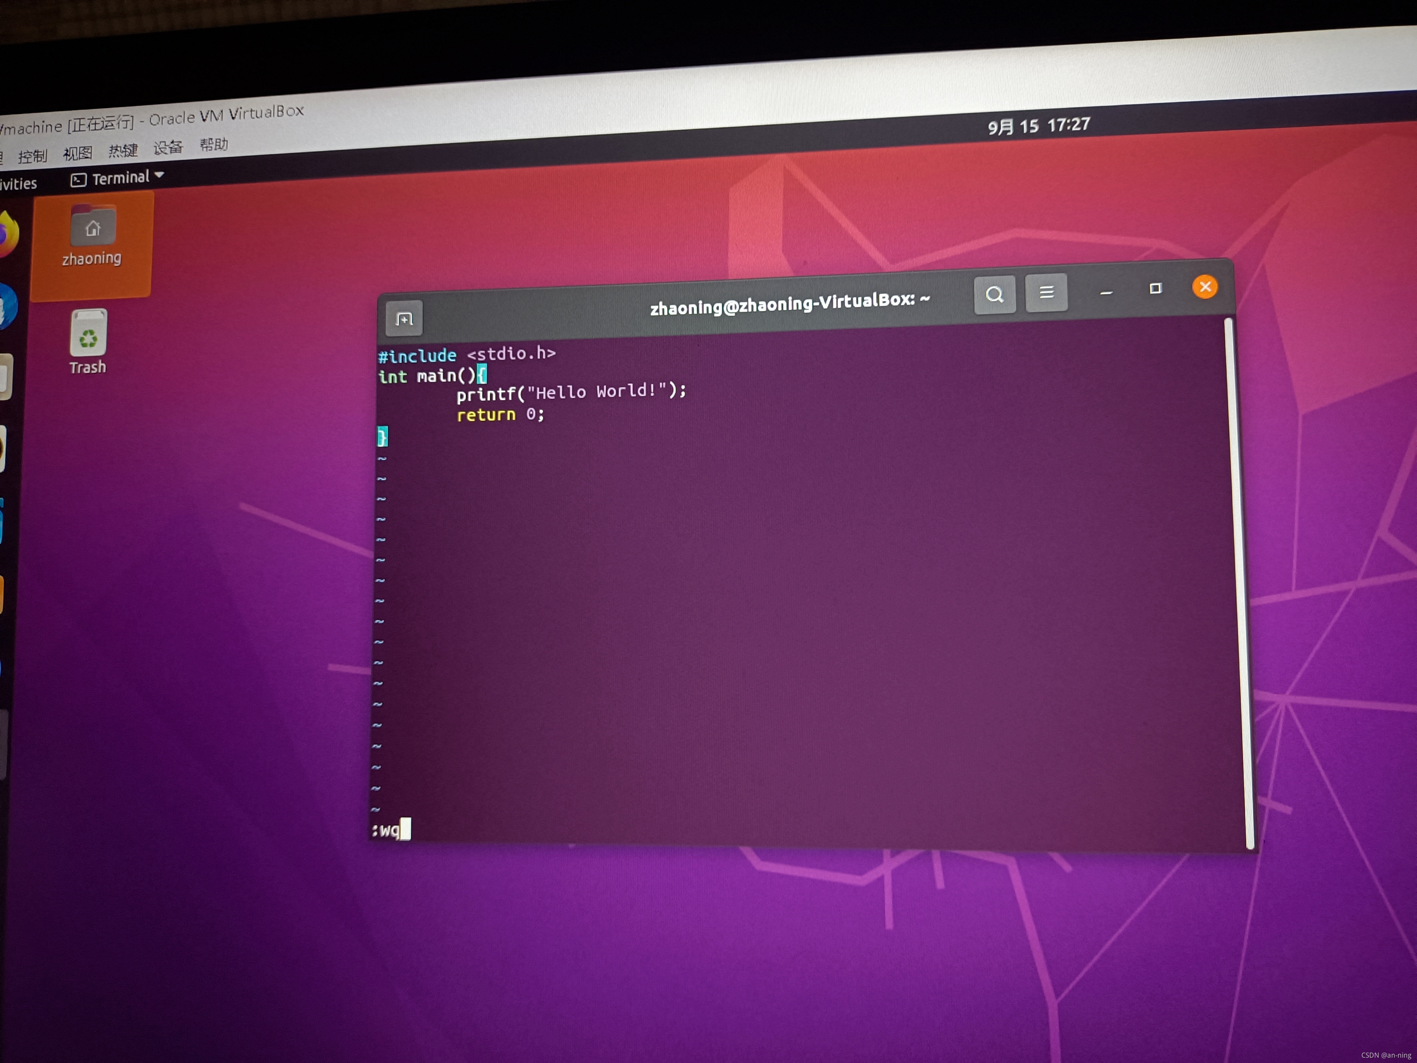Open the VirtualBox 热键 menu
Viewport: 1417px width, 1063px height.
(x=123, y=151)
